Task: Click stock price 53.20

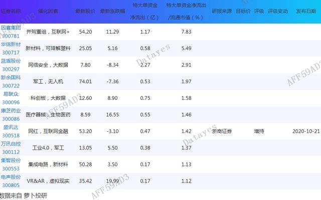Action: [85, 131]
